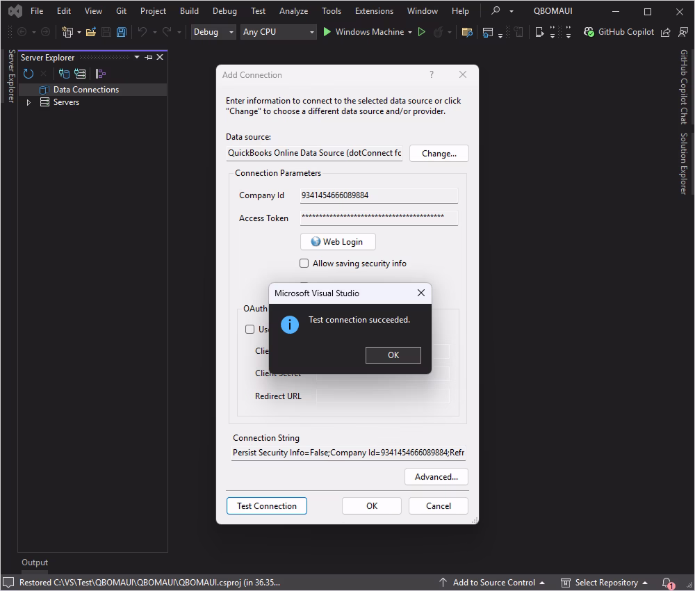Click the Test Connection button
The width and height of the screenshot is (695, 591).
266,506
